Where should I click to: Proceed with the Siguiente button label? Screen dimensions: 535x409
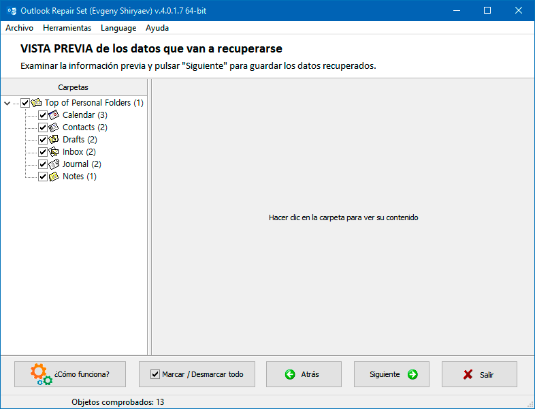385,374
